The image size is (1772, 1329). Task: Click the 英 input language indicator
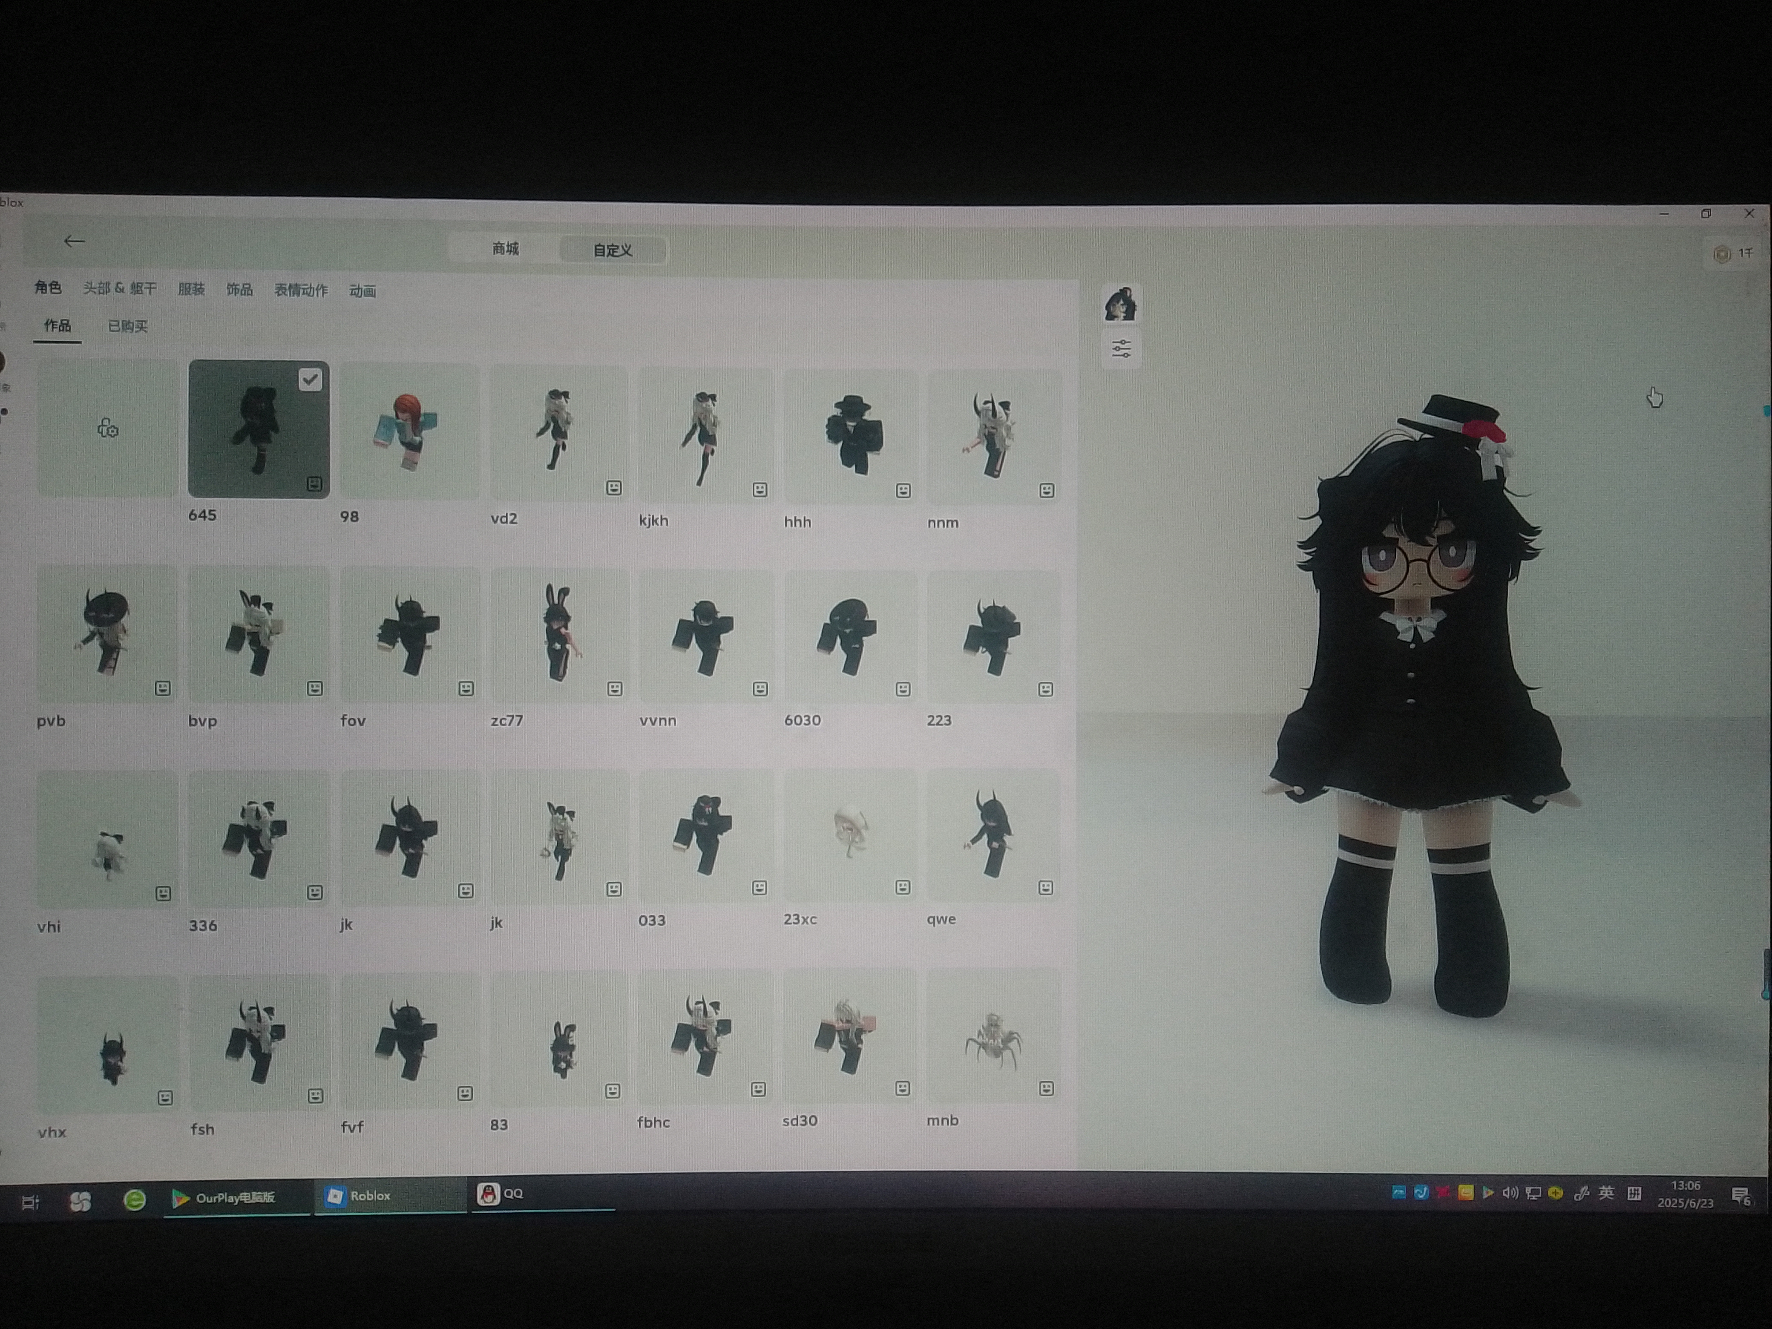coord(1606,1193)
